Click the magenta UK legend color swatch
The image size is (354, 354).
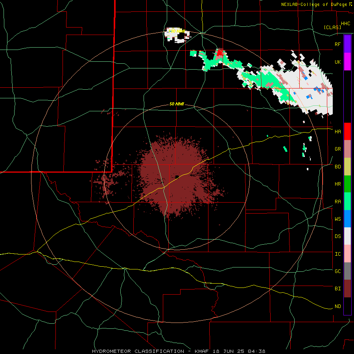pos(347,62)
